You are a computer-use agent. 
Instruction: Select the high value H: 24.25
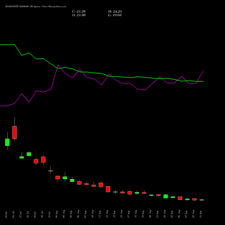click(x=115, y=12)
